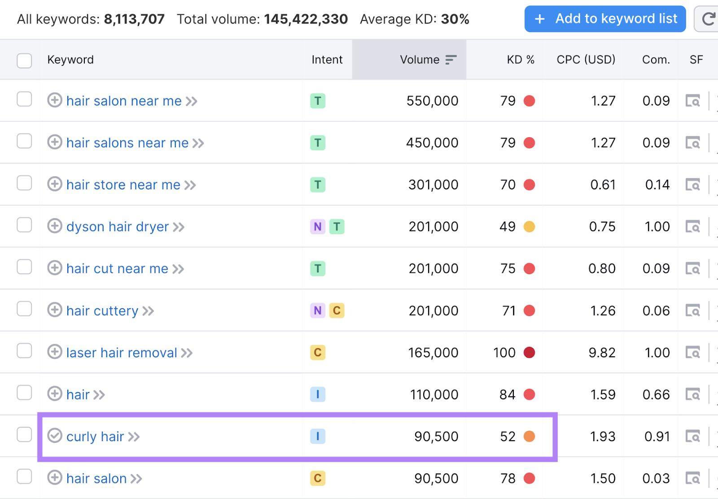The image size is (718, 499).
Task: Click the commercial intent badge for laser hair removal
Action: click(318, 352)
